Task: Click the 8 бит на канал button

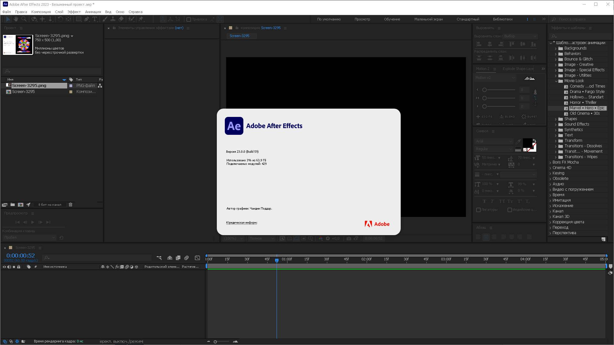Action: 50,205
